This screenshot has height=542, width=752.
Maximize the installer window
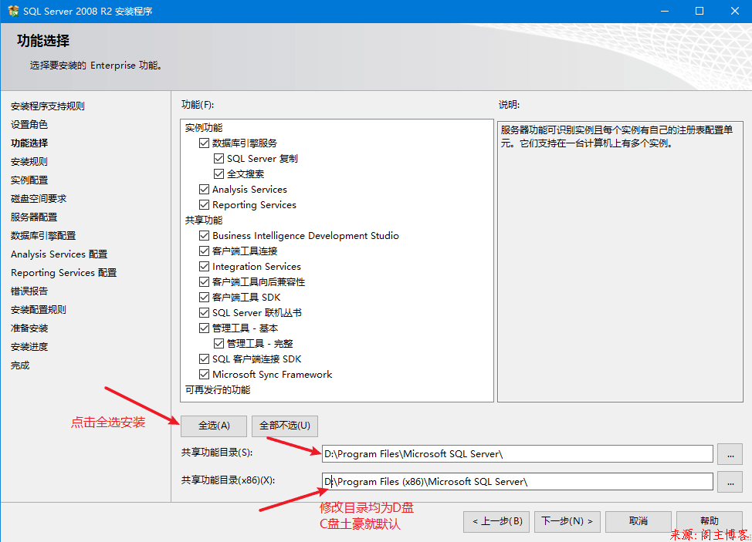699,11
